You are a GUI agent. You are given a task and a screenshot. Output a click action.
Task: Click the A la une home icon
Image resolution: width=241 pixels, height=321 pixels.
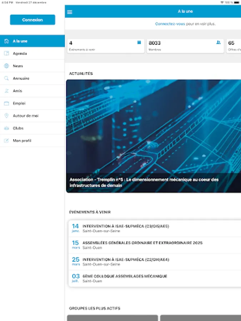click(6, 41)
